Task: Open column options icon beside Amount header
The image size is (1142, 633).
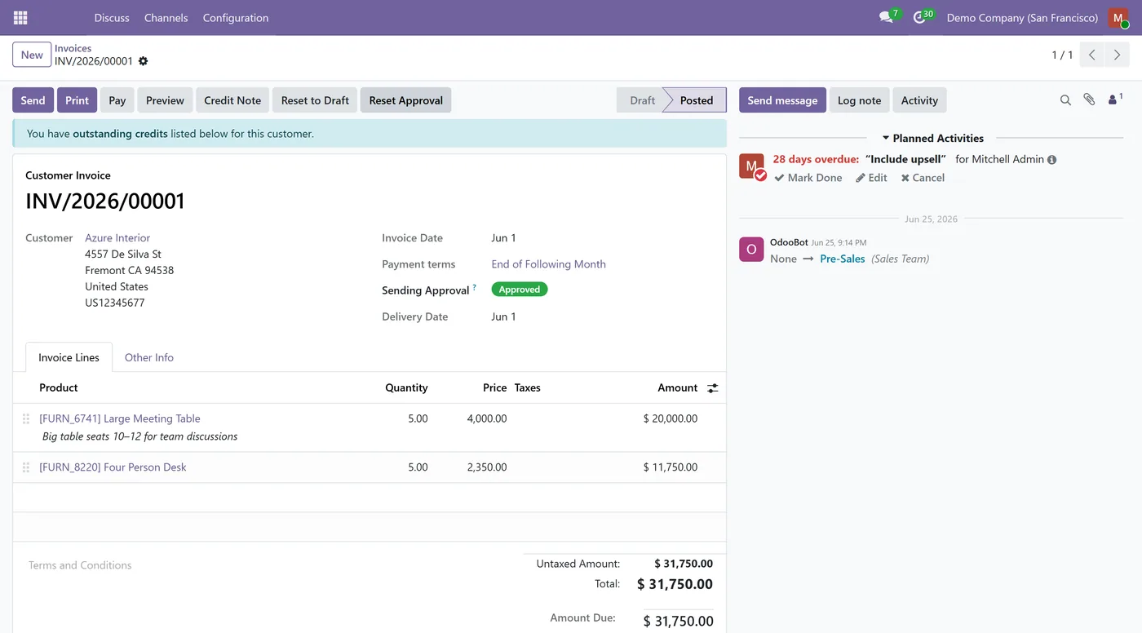Action: [712, 388]
